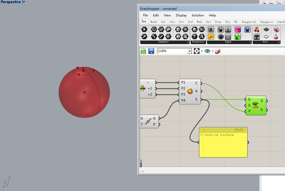The image size is (285, 191).
Task: Open the Perspective viewport title menu
Action: click(x=24, y=2)
